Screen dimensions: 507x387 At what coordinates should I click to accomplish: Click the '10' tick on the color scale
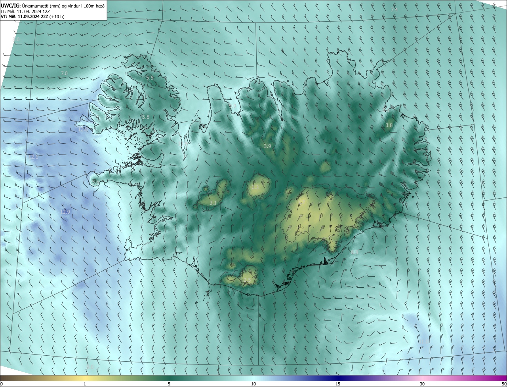253,384
